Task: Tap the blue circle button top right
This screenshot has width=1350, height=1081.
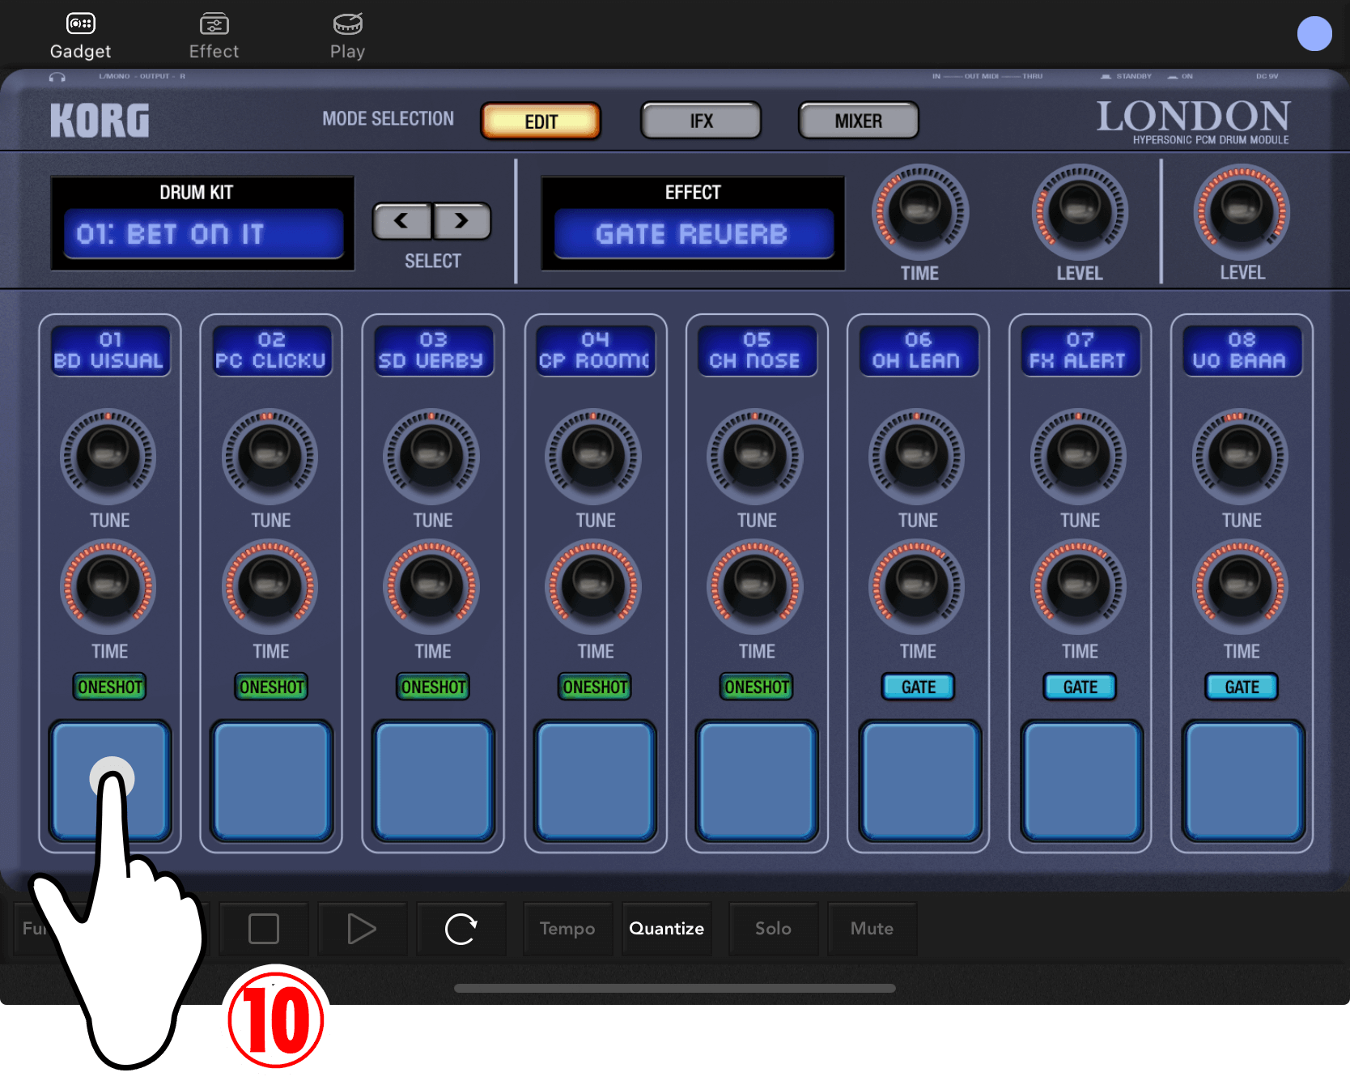Action: click(x=1314, y=34)
